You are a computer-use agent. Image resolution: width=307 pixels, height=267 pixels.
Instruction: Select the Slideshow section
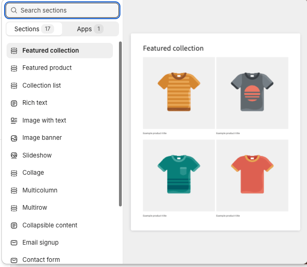point(60,155)
